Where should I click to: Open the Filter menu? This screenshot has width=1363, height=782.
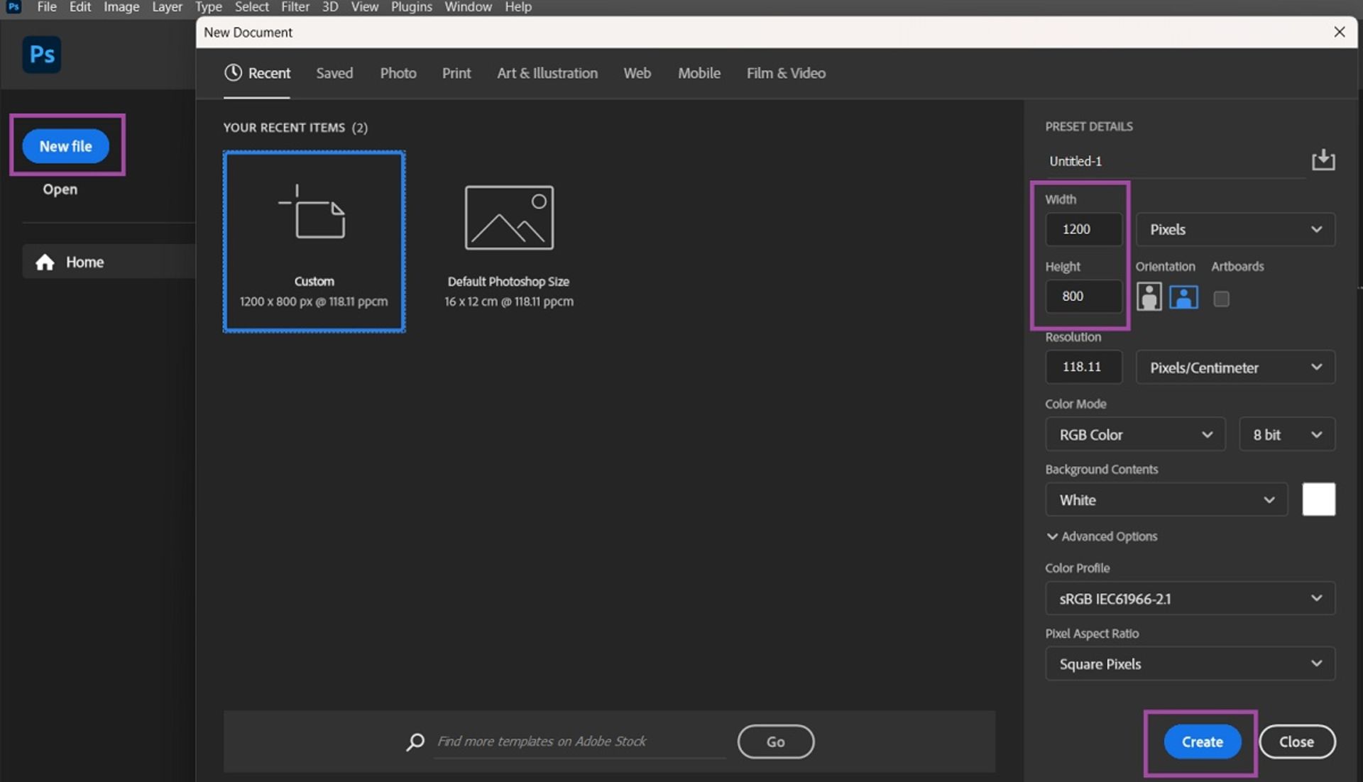pos(295,7)
